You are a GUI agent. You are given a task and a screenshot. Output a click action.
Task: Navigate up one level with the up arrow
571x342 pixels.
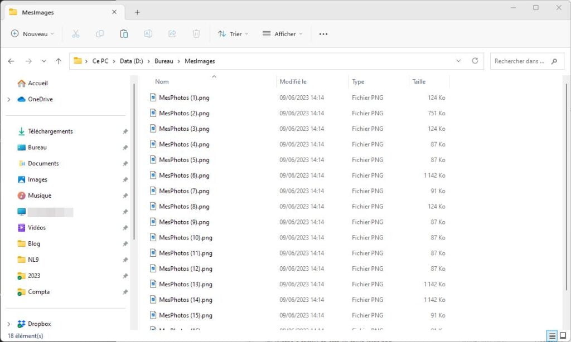click(x=59, y=61)
